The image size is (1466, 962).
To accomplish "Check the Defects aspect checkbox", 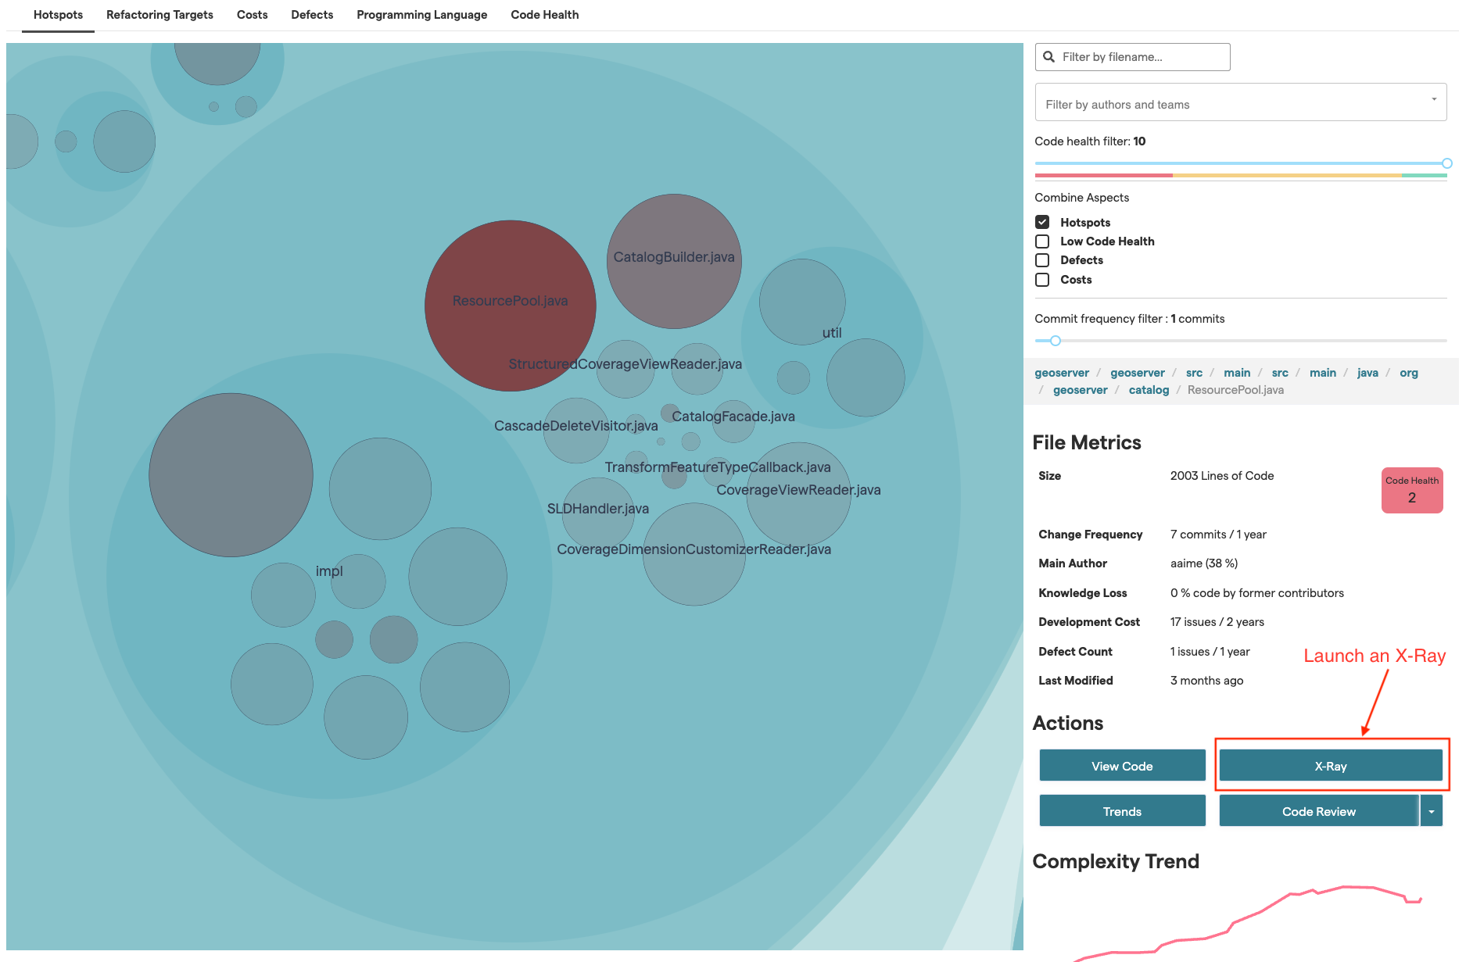I will click(x=1042, y=260).
